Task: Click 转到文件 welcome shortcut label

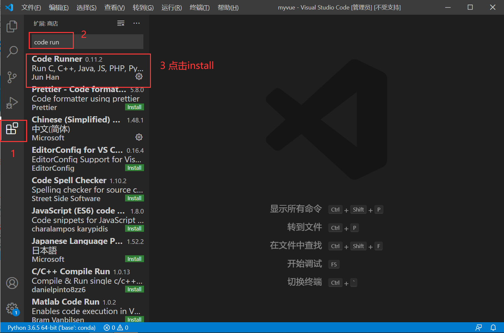Action: pyautogui.click(x=304, y=227)
